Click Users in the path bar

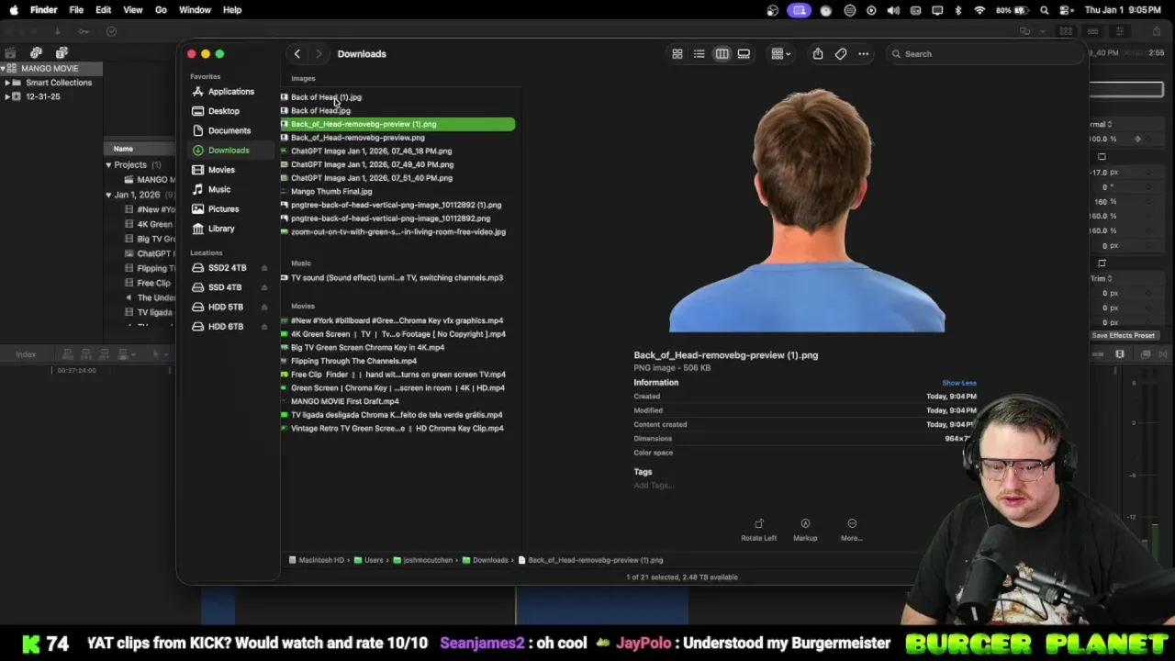pyautogui.click(x=368, y=560)
